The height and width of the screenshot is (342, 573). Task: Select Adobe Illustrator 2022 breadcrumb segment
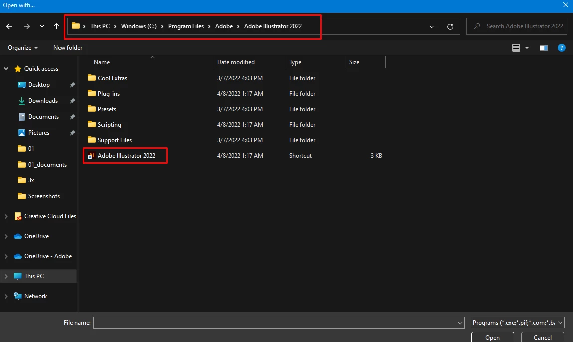[273, 26]
